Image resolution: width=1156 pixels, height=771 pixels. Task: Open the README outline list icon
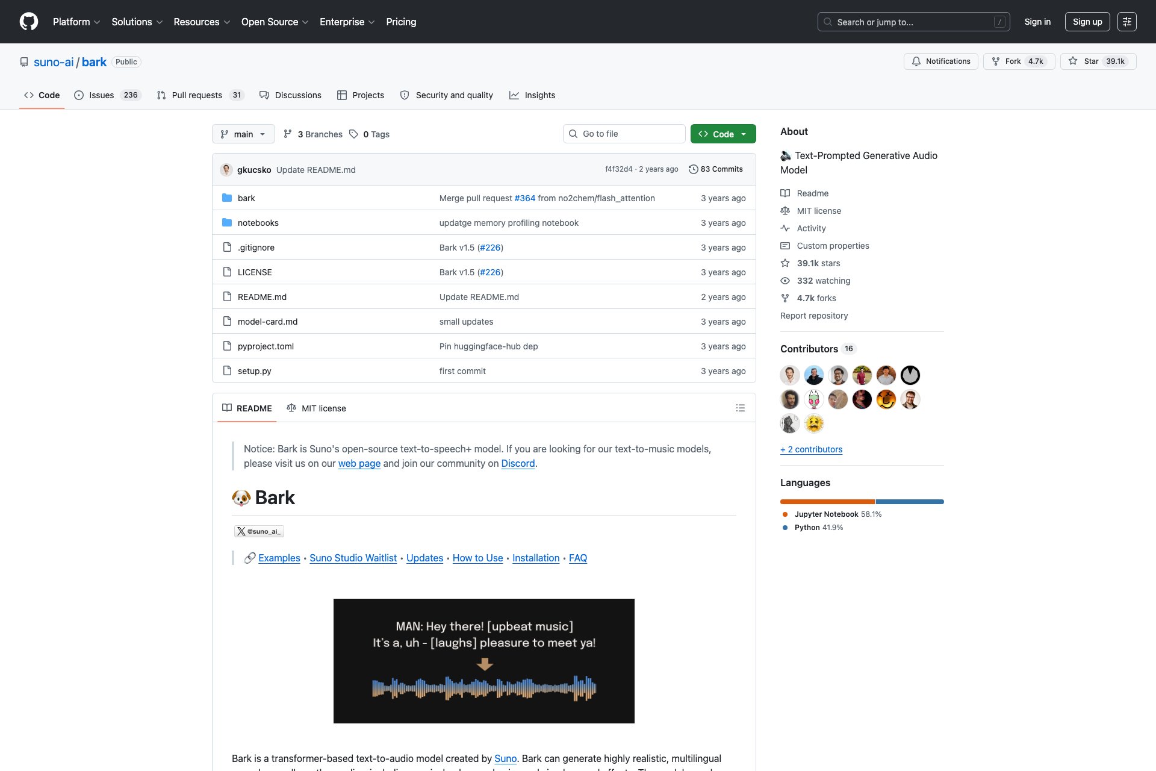[740, 408]
